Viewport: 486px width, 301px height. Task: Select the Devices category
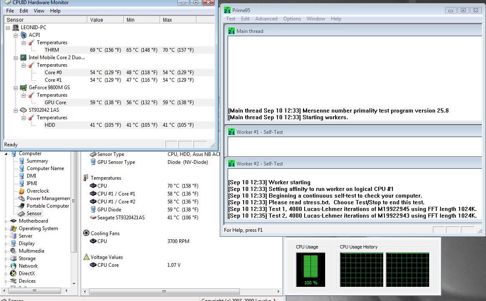pyautogui.click(x=27, y=281)
